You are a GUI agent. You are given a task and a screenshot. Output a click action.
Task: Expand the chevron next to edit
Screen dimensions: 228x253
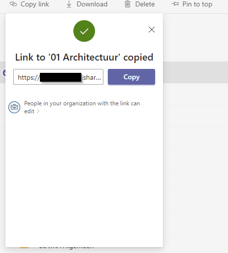(x=38, y=111)
